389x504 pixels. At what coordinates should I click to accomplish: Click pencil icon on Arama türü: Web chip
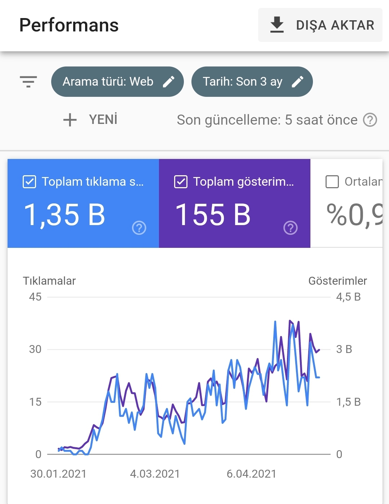(169, 82)
